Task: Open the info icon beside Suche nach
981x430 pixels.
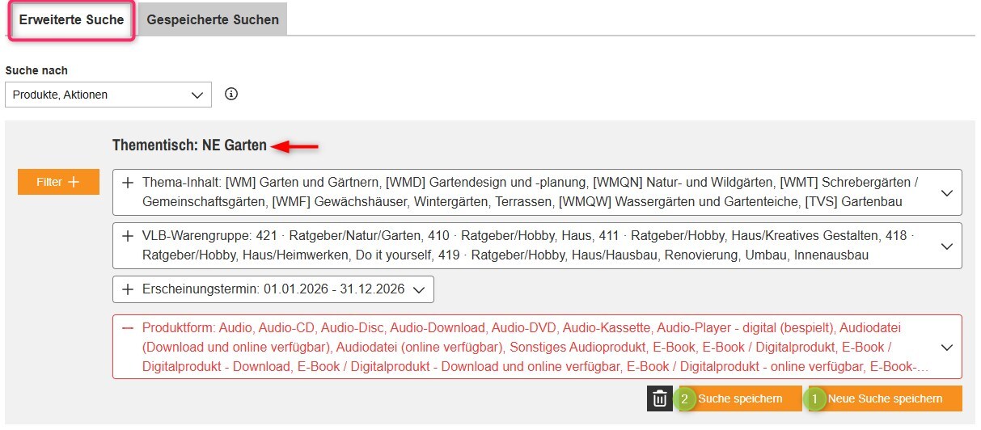Action: tap(231, 94)
